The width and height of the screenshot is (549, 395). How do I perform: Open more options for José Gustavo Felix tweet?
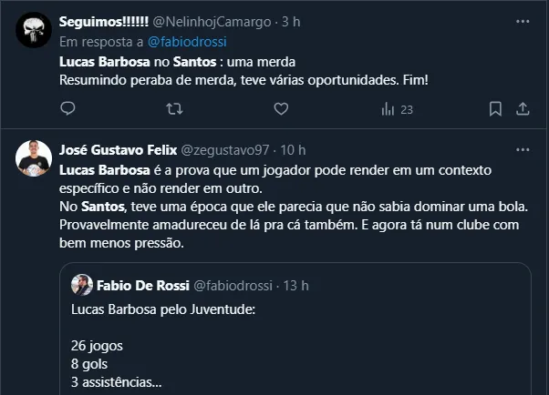pos(523,149)
